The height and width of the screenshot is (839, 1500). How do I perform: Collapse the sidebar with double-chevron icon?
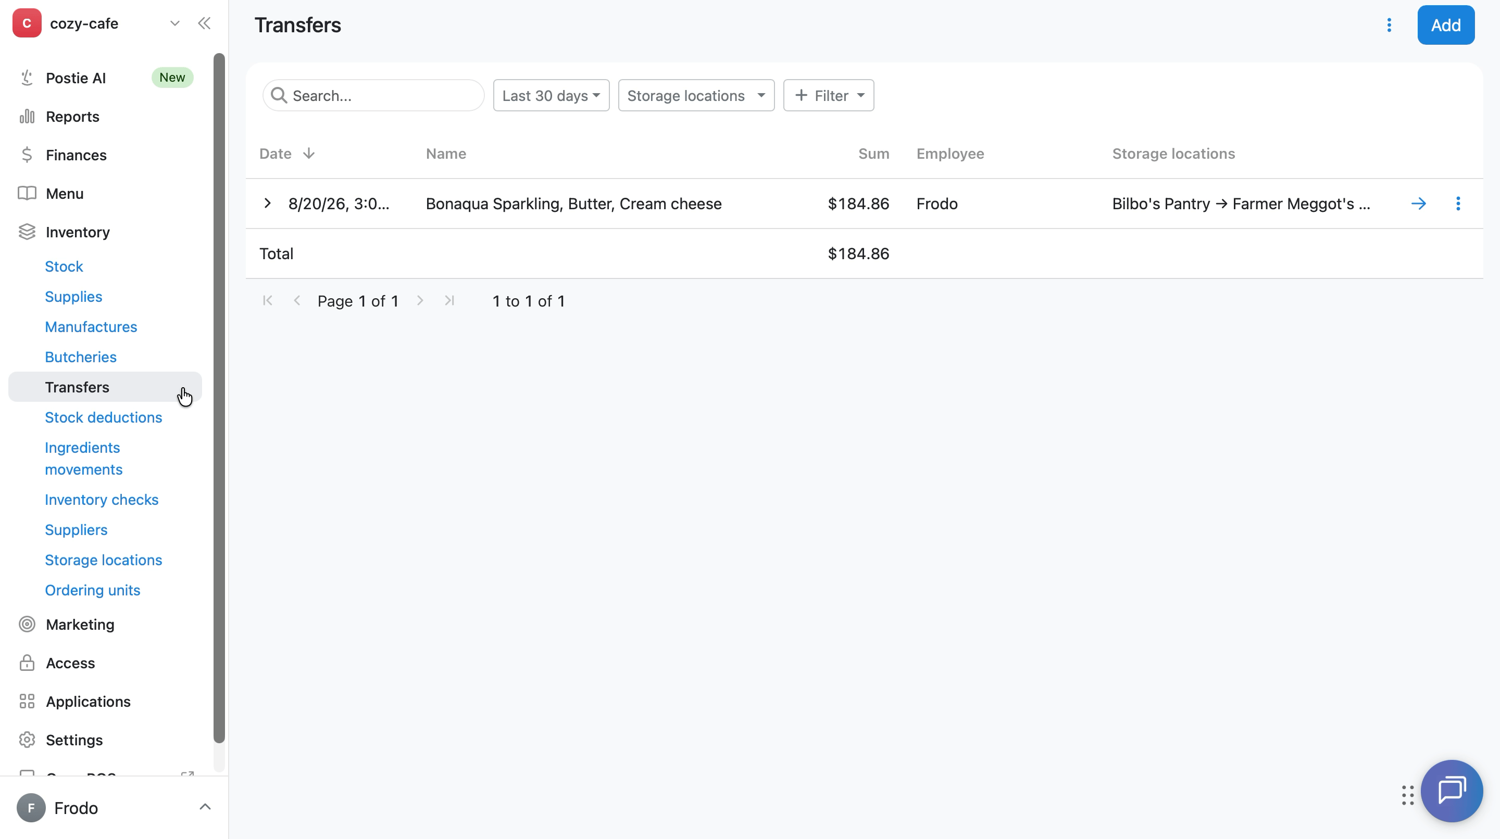point(204,23)
